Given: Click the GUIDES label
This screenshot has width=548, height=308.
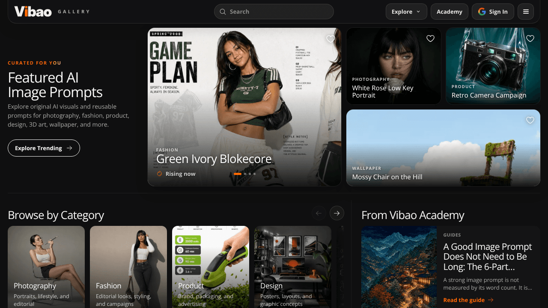Looking at the screenshot, I should point(452,235).
